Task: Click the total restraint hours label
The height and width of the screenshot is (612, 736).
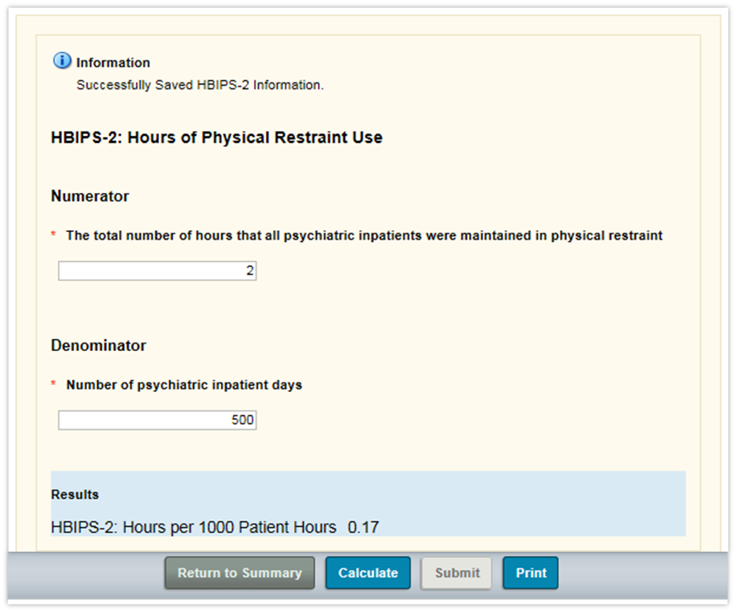Action: click(x=364, y=235)
